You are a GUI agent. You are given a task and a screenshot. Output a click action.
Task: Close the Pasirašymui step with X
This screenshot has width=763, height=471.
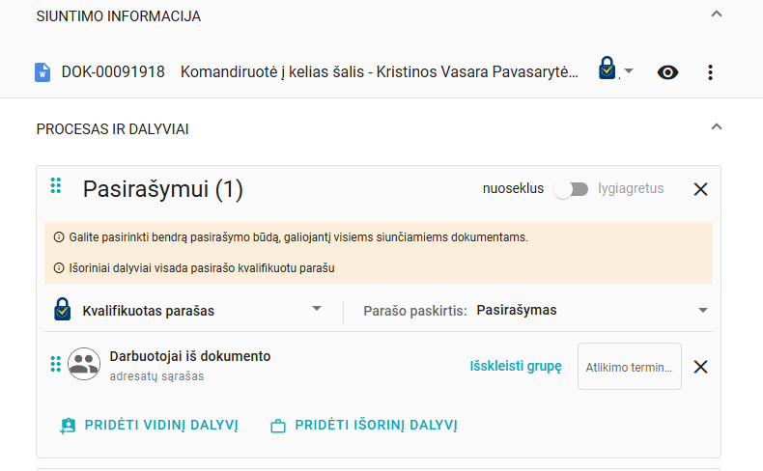pyautogui.click(x=701, y=189)
